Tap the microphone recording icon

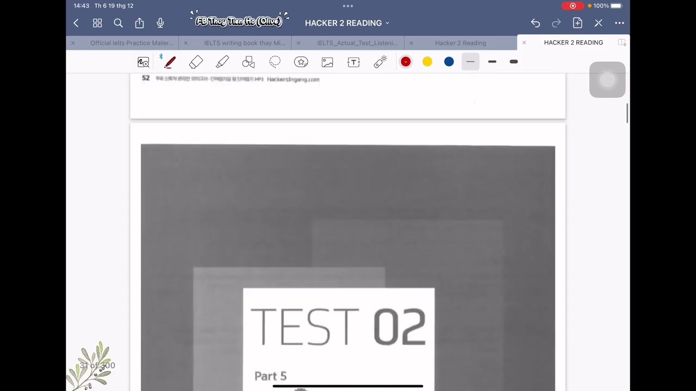[x=160, y=23]
